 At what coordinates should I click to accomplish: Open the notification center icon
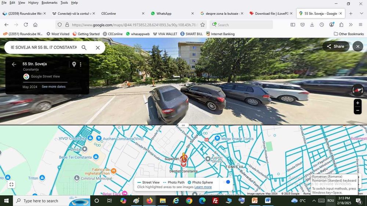tap(359, 201)
